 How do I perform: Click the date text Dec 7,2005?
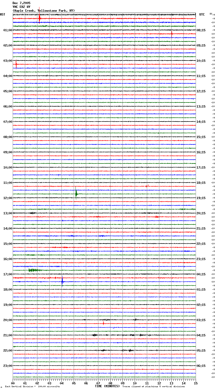21,3
